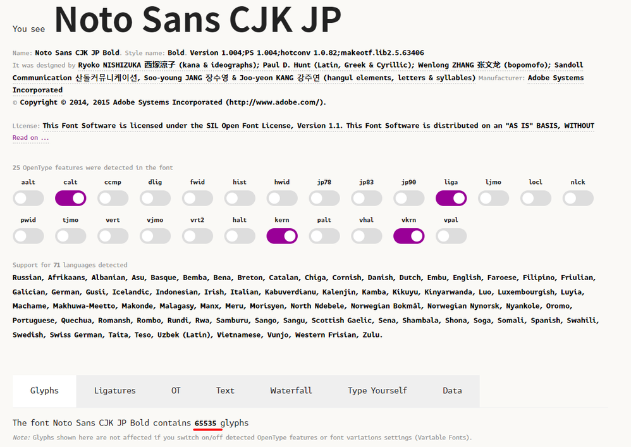Expand the license with Read on link

(x=30, y=138)
